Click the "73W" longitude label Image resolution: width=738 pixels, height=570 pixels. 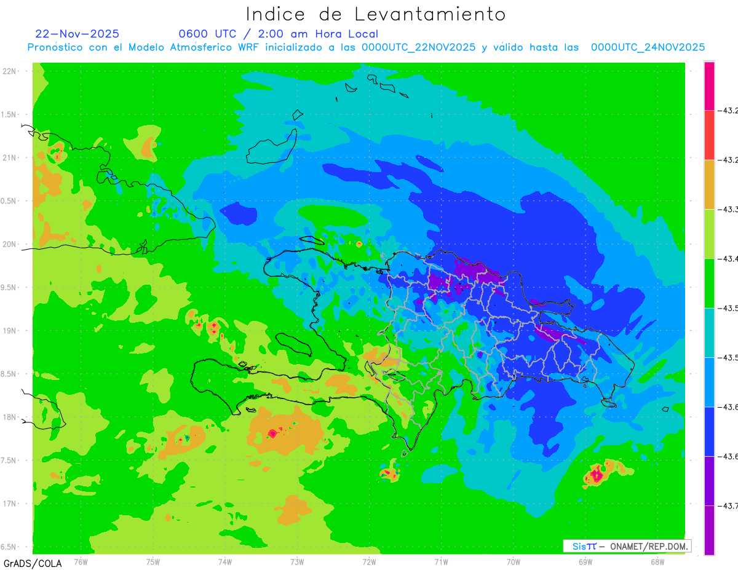click(x=297, y=562)
